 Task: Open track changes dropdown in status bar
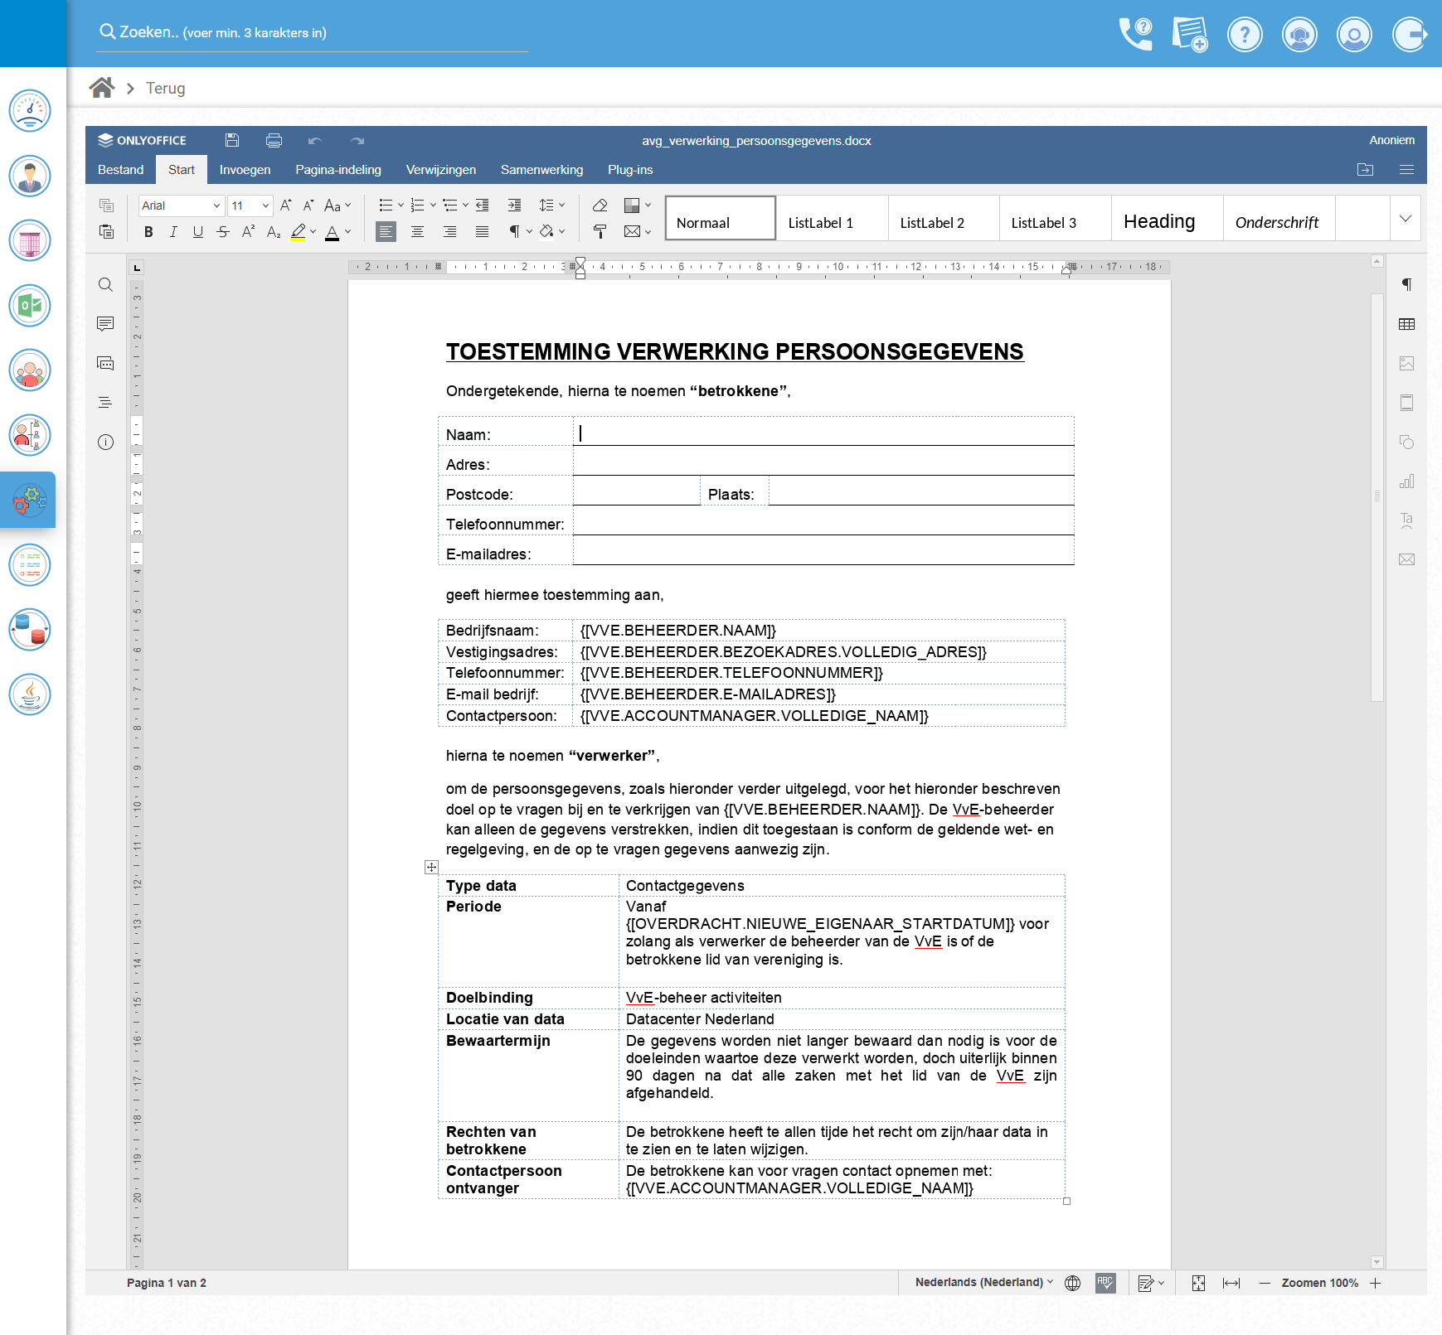point(1161,1283)
